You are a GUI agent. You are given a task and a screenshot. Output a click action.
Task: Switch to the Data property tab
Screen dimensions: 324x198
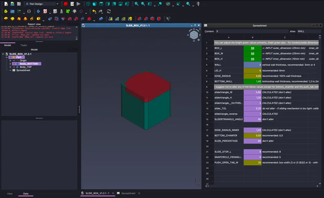pyautogui.click(x=26, y=194)
